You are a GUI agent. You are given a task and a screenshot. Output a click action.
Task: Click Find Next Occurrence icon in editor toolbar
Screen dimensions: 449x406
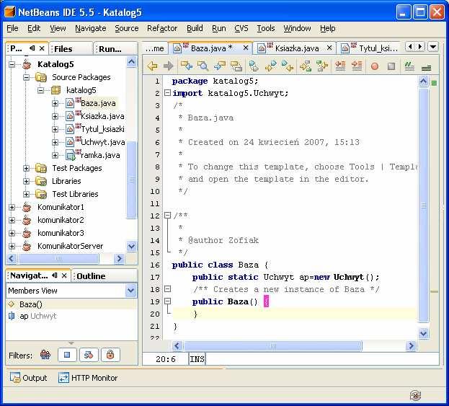(220, 66)
